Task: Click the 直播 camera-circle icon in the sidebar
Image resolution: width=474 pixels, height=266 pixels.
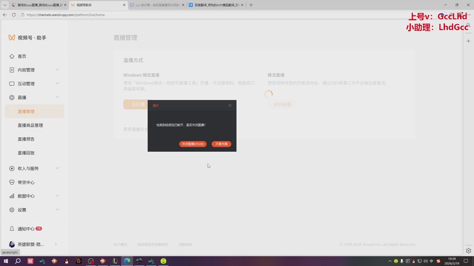Action: 12,98
